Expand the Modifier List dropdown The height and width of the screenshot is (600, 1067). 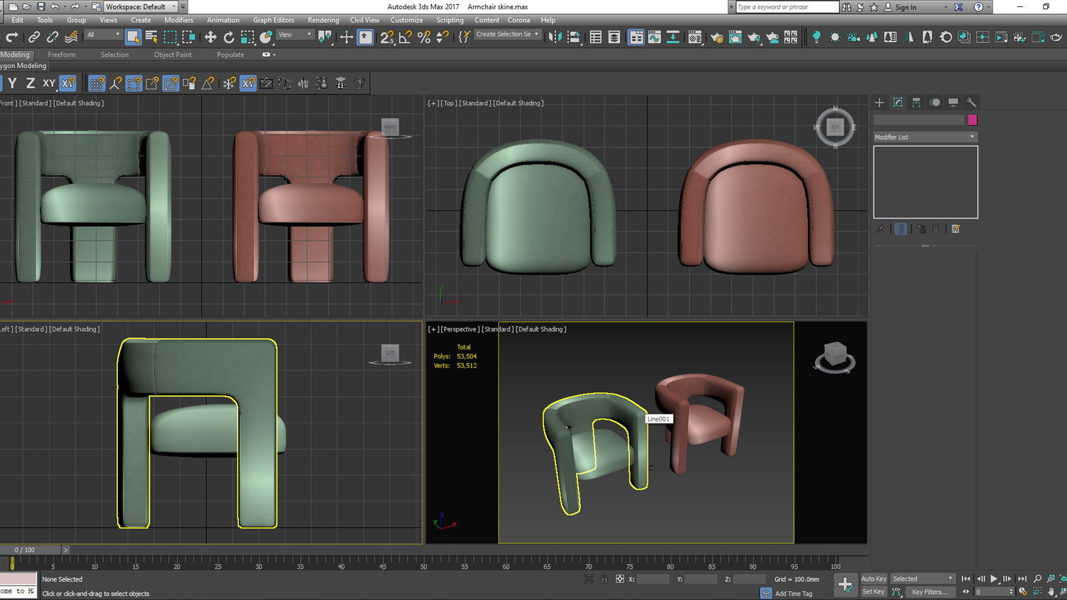(925, 137)
